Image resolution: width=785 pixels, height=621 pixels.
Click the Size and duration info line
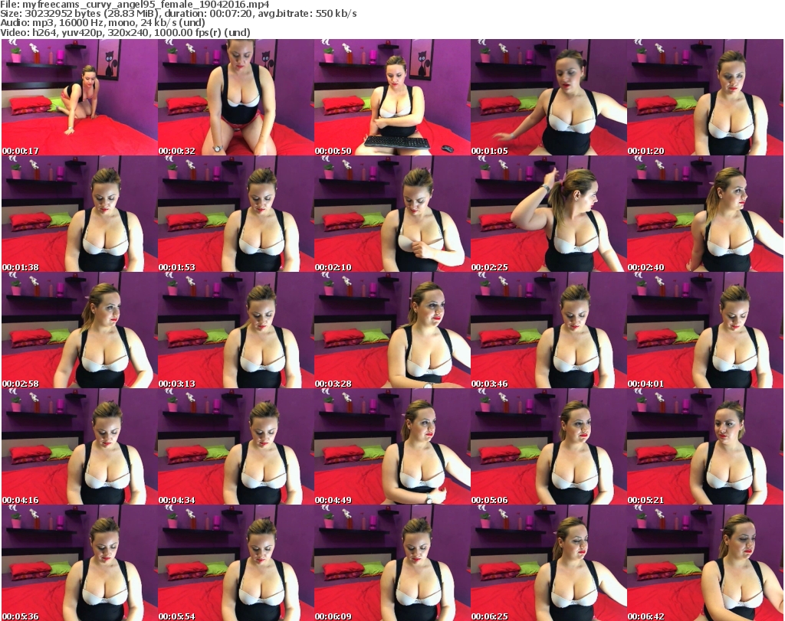click(x=178, y=14)
